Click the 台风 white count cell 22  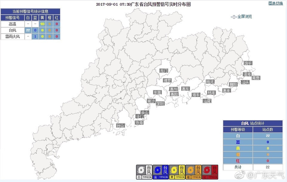point(28,30)
